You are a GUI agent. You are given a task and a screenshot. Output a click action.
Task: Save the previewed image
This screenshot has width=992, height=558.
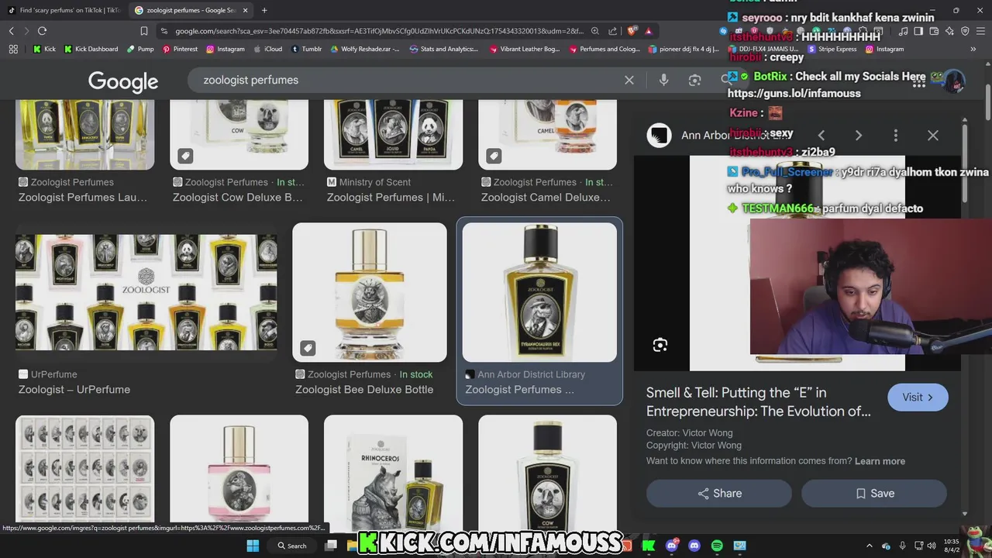[x=874, y=494]
